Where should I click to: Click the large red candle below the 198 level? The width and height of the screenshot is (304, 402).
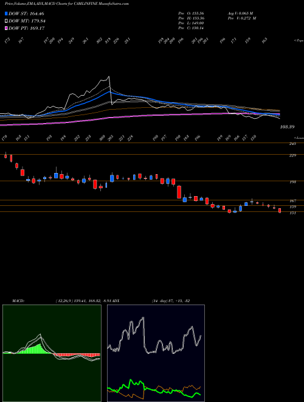click(179, 192)
